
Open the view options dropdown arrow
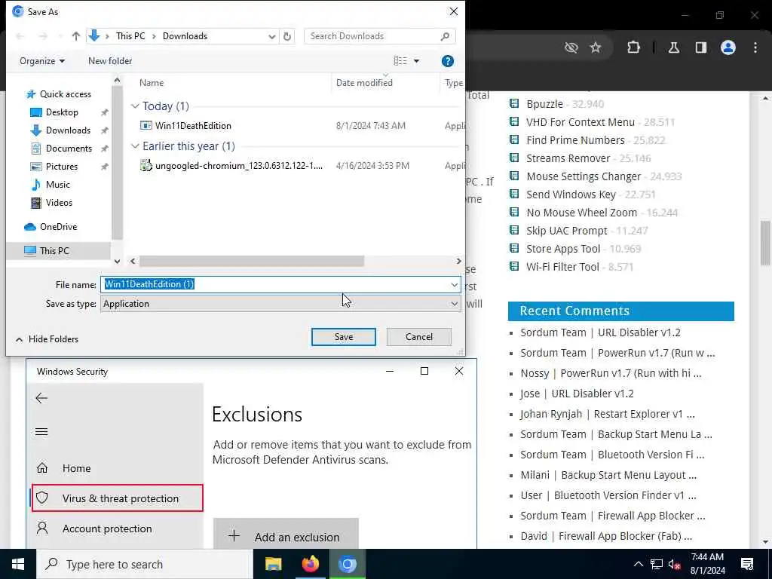416,61
